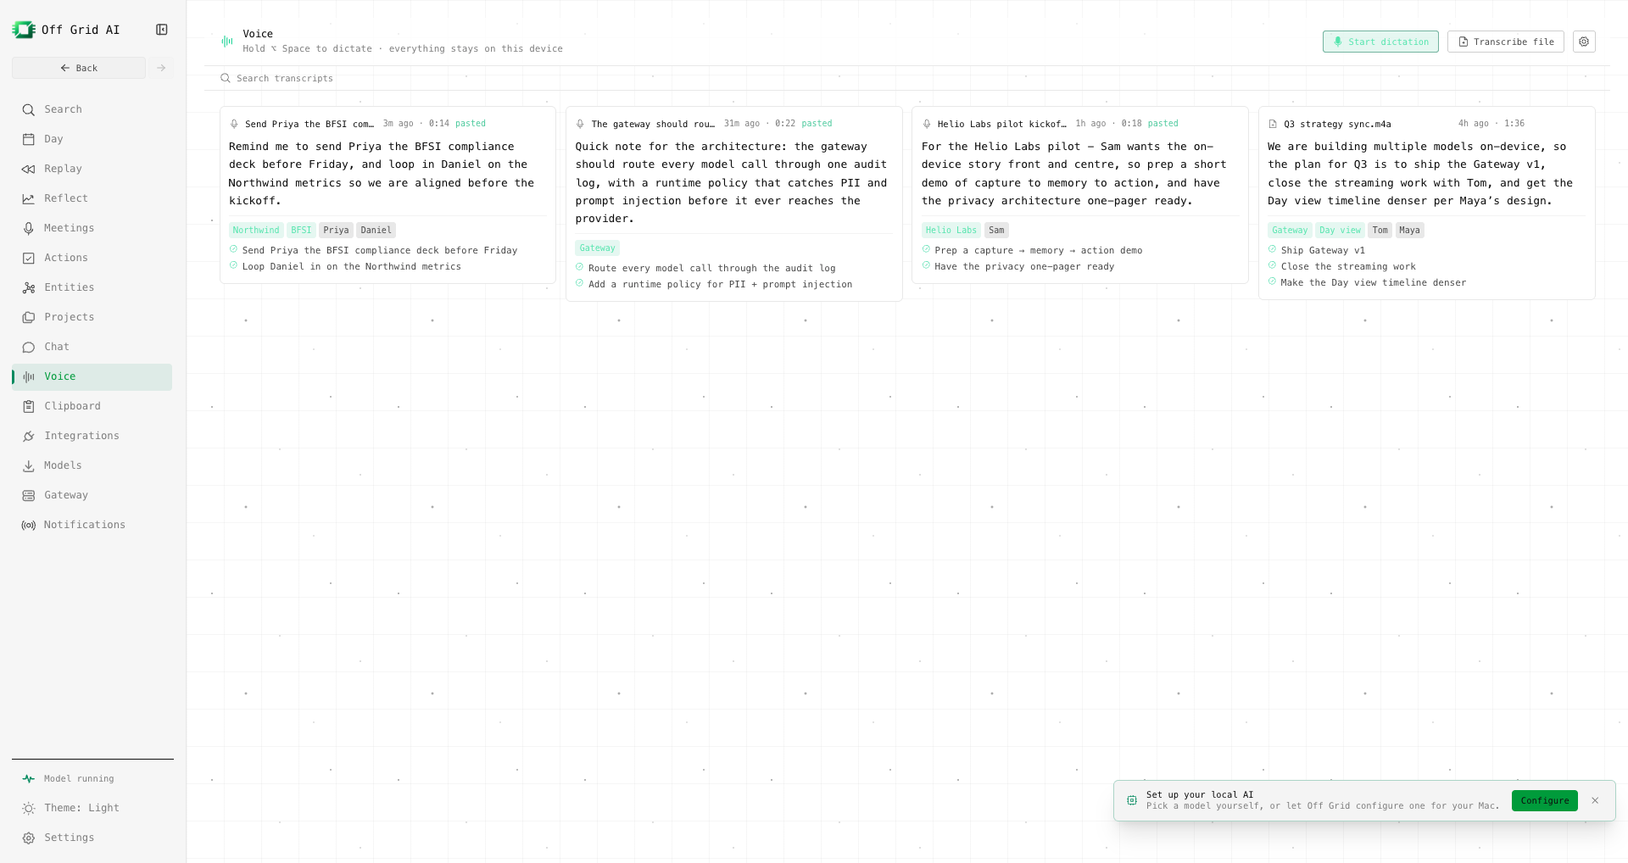Check off Prep a capture memory action demo
Viewport: 1628px width, 863px height.
tap(926, 249)
